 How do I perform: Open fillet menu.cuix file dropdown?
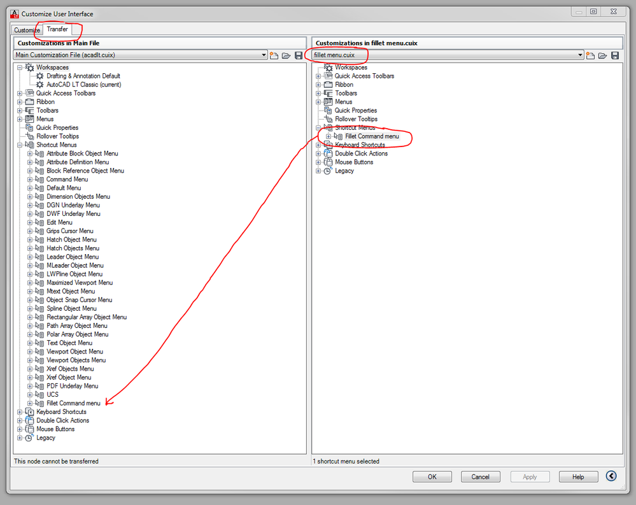(580, 55)
